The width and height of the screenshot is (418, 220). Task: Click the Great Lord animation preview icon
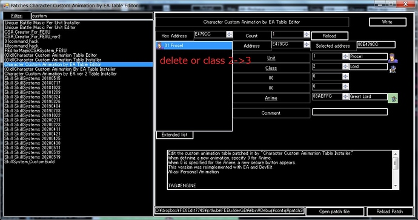click(x=393, y=98)
